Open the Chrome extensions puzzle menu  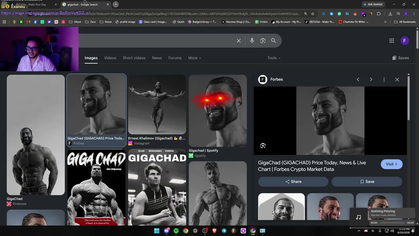(379, 14)
